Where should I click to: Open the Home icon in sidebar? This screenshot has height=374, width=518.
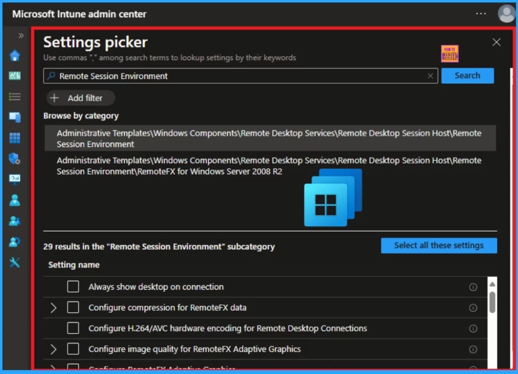coord(15,56)
